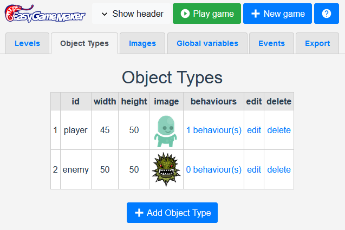Open the Images tab
This screenshot has height=230, width=345.
click(143, 43)
